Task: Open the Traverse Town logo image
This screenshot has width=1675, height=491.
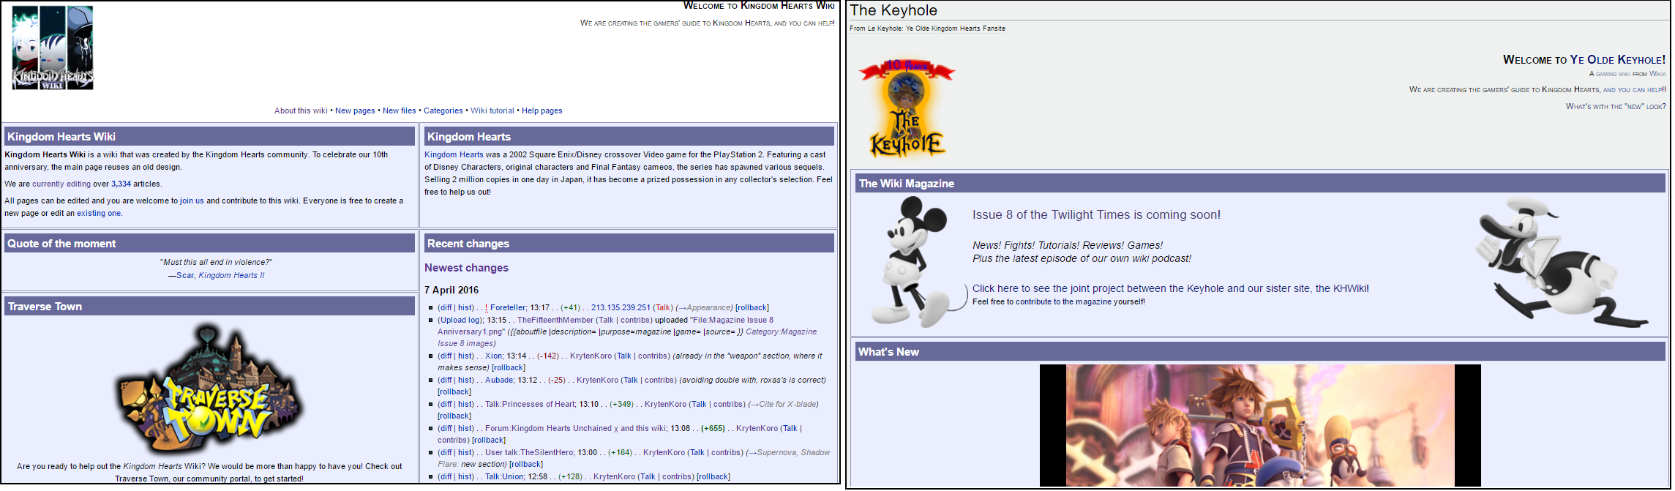Action: click(x=209, y=389)
